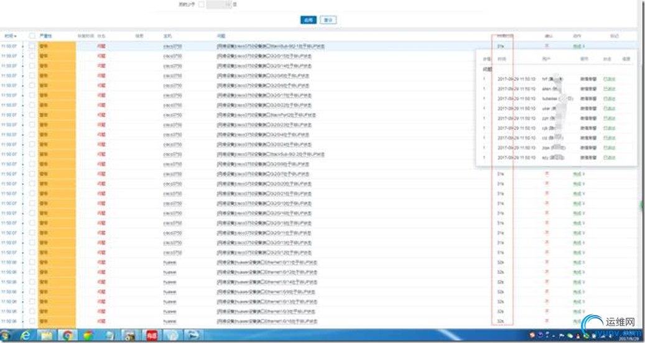This screenshot has height=343, width=645.
Task: Check the huawei Ethernet1/0/10 row checkbox
Action: pos(32,321)
